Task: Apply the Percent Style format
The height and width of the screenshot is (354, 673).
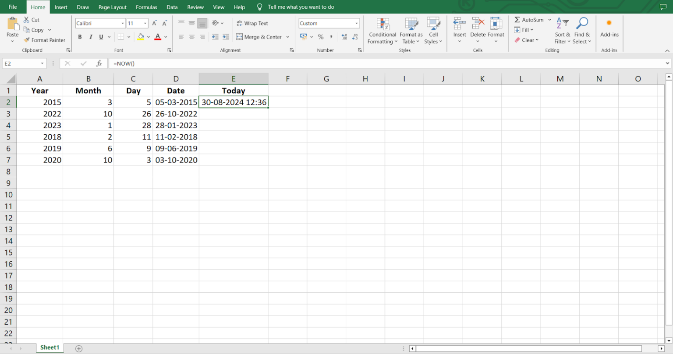Action: click(x=321, y=37)
